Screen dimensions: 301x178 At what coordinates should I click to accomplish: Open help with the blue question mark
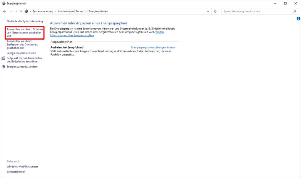tap(298, 19)
